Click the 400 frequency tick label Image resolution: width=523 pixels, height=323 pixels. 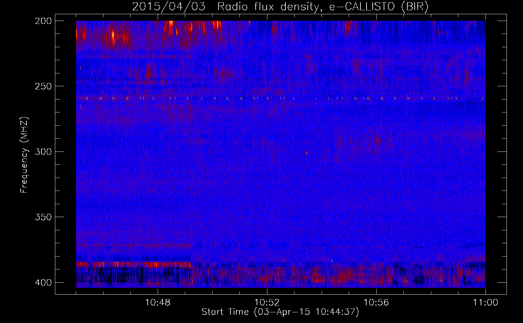43,282
